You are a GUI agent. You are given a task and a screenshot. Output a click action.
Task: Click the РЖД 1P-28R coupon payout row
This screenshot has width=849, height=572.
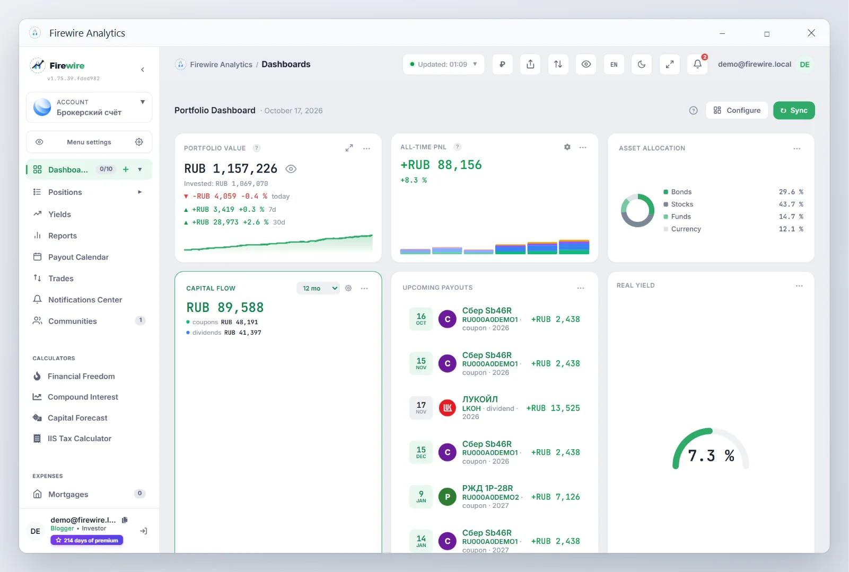click(494, 497)
